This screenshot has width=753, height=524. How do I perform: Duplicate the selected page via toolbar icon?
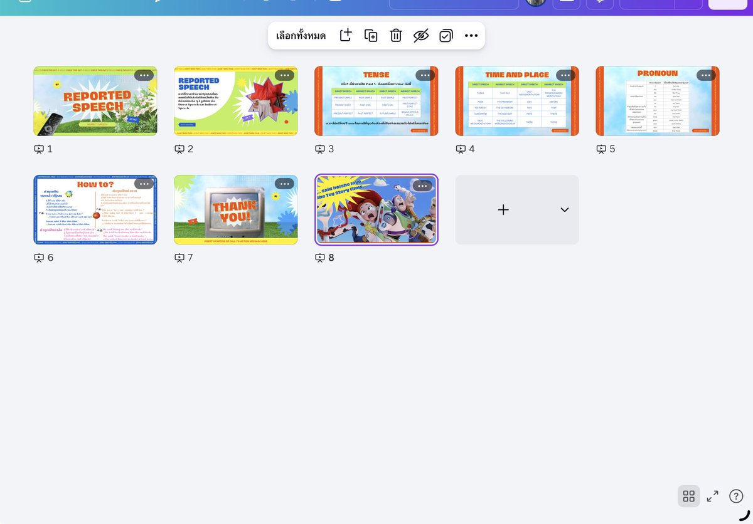click(x=371, y=35)
